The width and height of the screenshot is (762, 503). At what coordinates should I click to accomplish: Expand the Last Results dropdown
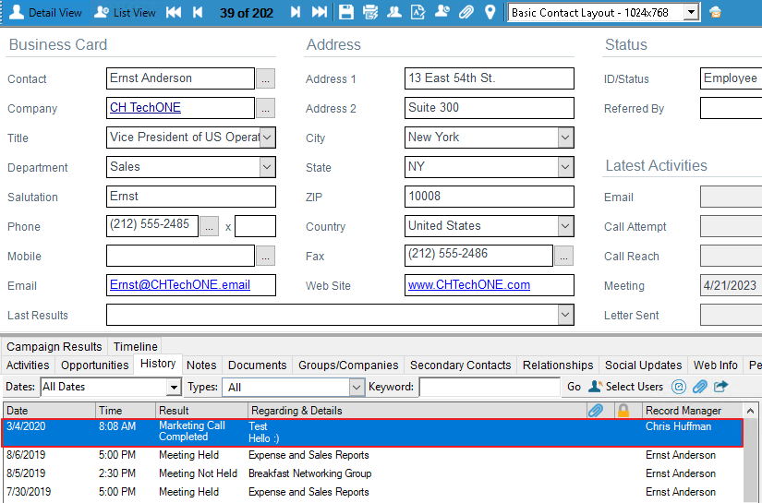coord(565,315)
